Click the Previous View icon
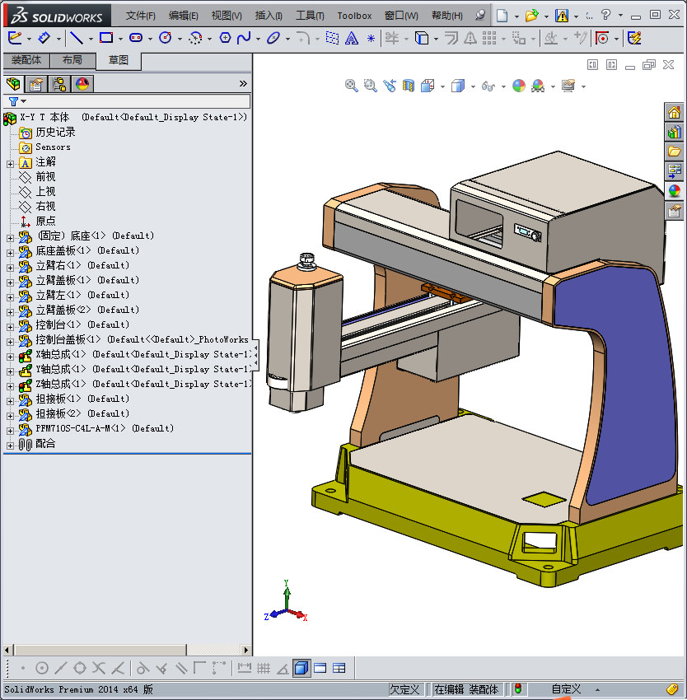This screenshot has height=700, width=687. point(390,86)
